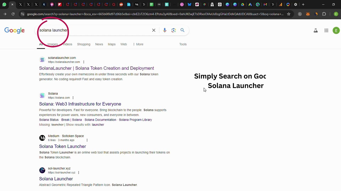
Task: Open the Extensions puzzle menu
Action: (324, 14)
